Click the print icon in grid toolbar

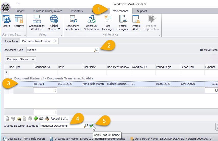41,119
